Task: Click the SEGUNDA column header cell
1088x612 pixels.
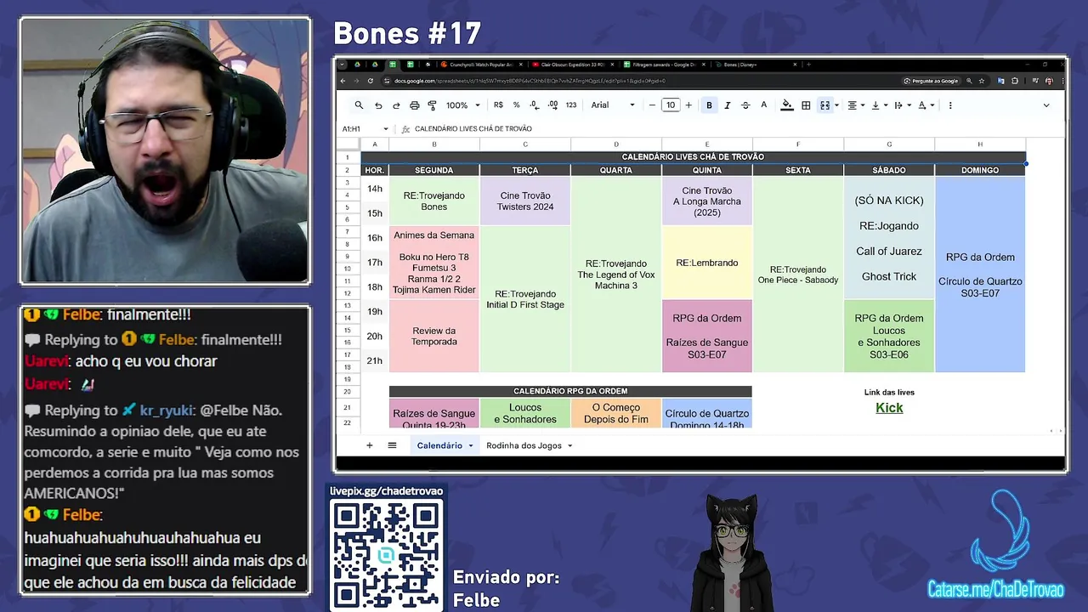Action: coord(433,170)
